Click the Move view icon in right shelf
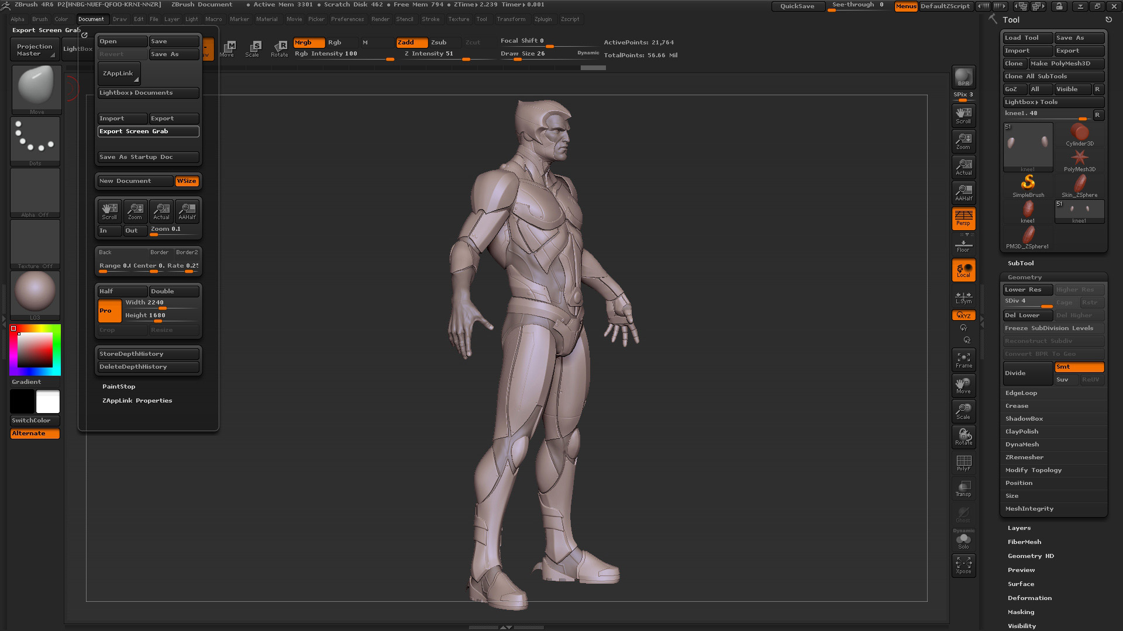 coord(963,386)
